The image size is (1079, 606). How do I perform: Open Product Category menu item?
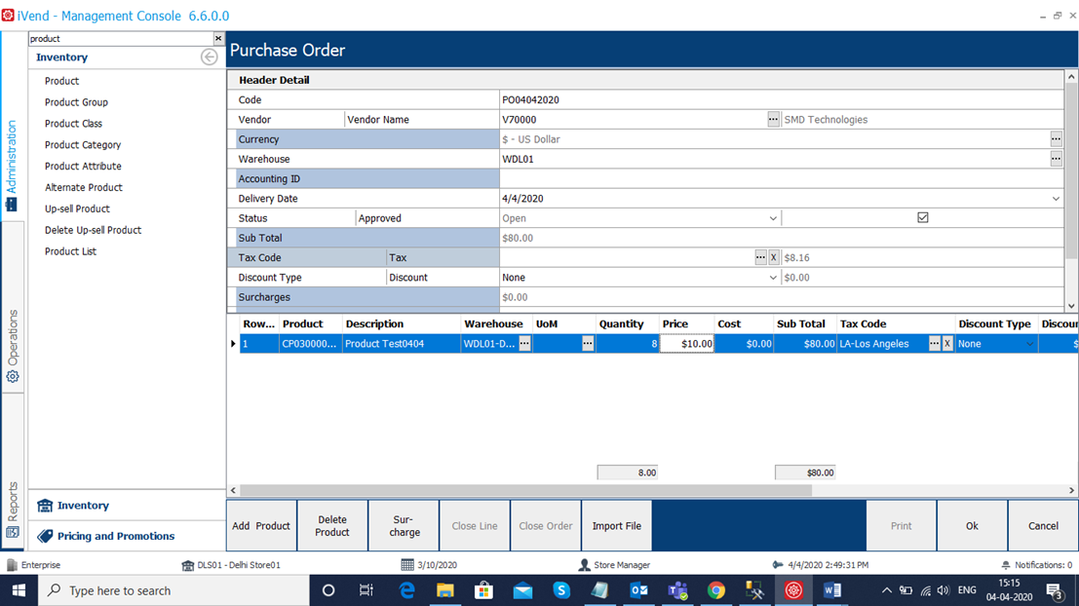(83, 144)
